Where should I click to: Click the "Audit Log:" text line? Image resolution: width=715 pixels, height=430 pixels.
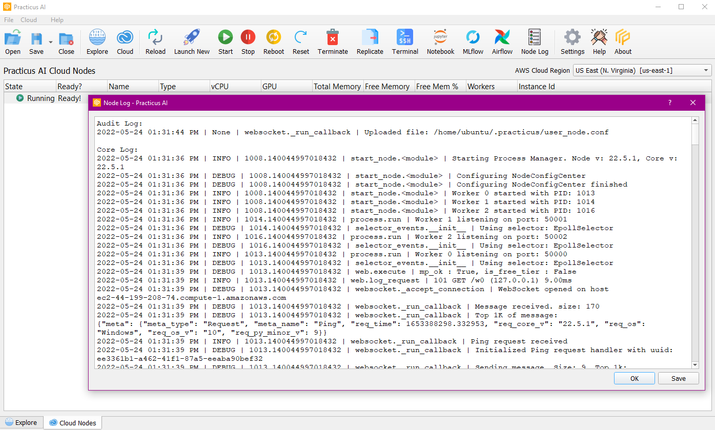pos(120,124)
